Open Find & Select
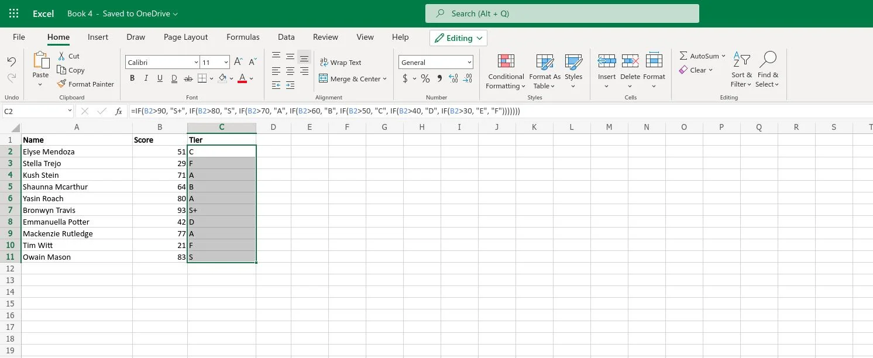 767,70
